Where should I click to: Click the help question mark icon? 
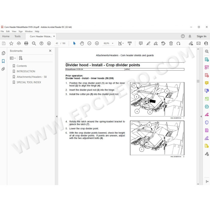tap(183, 36)
